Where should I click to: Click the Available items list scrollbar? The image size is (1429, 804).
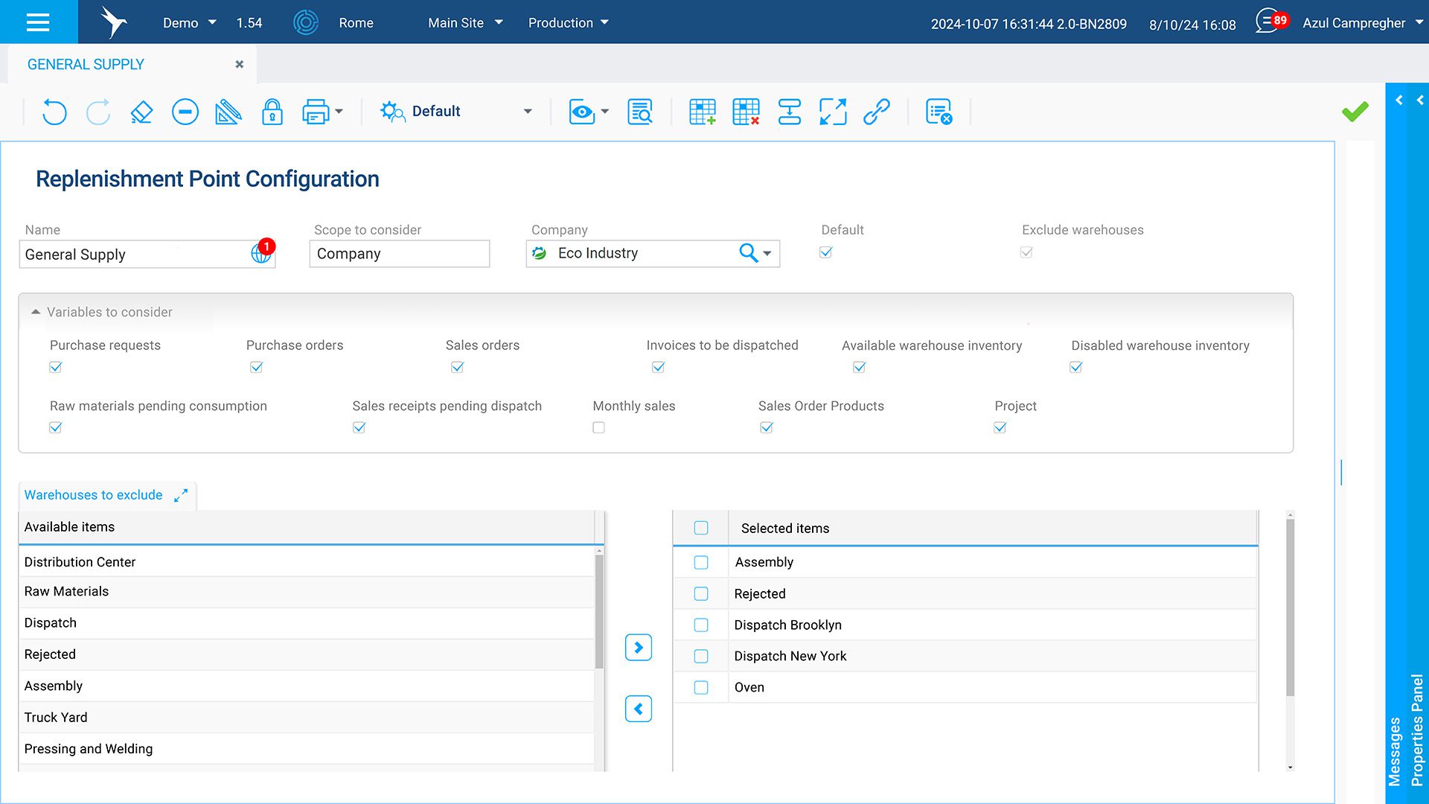coord(599,610)
